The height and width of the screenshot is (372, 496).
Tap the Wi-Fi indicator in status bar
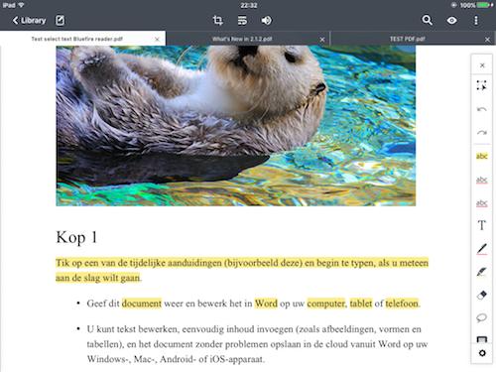[21, 5]
